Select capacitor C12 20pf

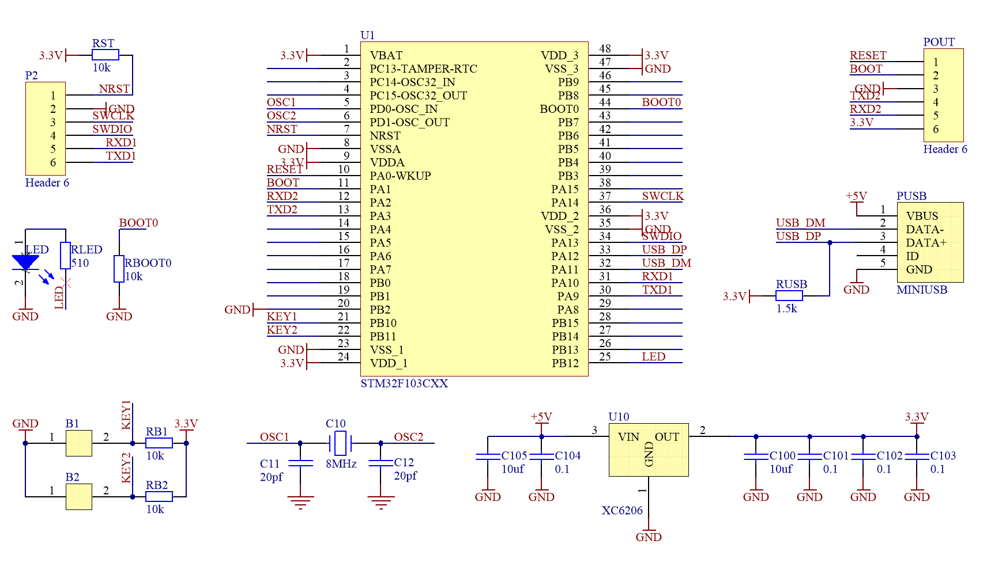(x=381, y=463)
